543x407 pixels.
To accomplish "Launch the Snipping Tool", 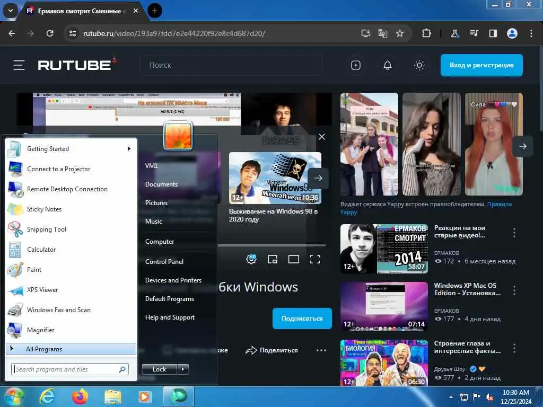I will (x=71, y=229).
